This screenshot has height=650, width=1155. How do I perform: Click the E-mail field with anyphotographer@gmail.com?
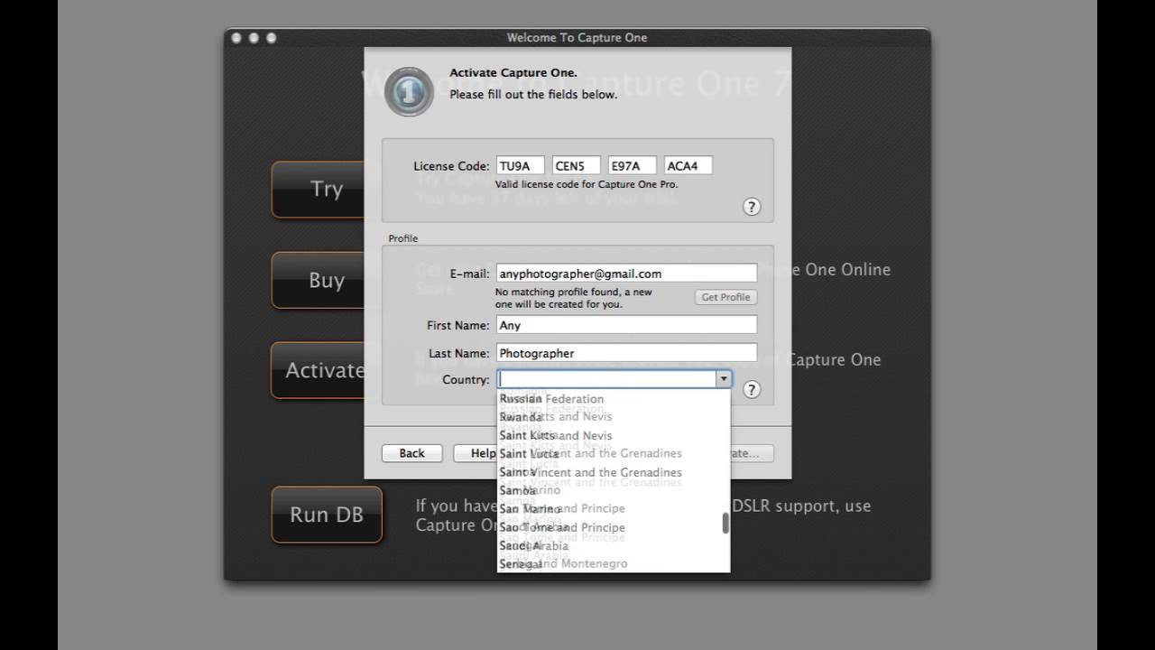pyautogui.click(x=627, y=274)
